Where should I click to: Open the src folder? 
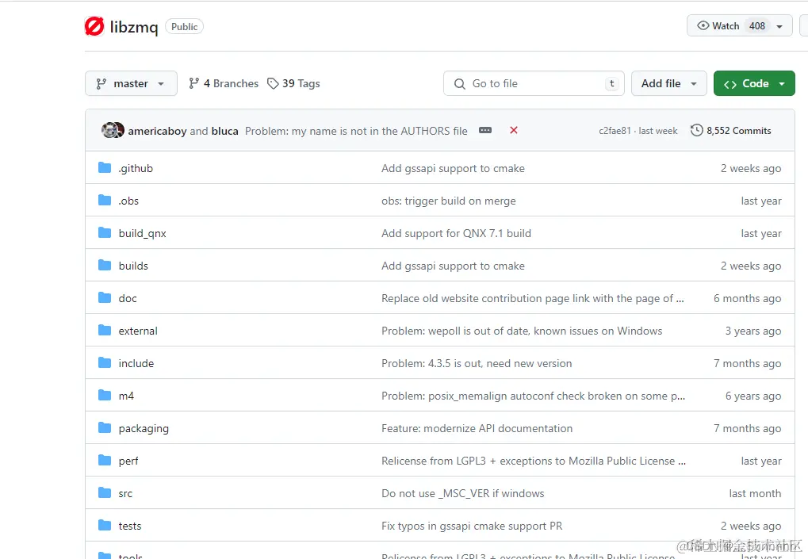[125, 493]
